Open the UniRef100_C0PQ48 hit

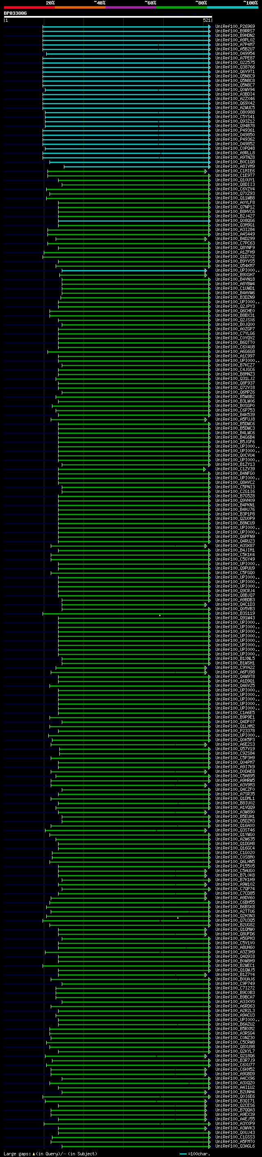point(235,148)
